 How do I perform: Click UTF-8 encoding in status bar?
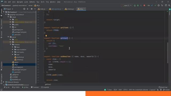[125, 90]
